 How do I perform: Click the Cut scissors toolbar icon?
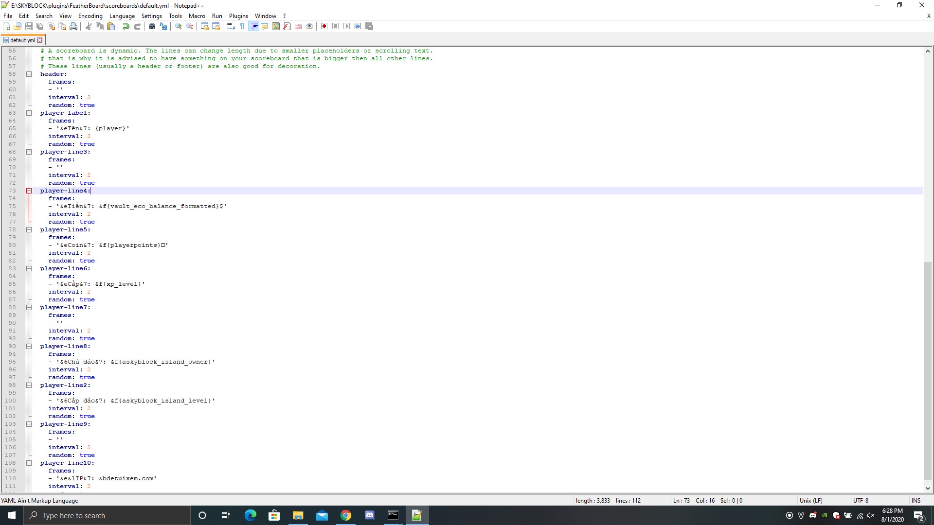89,26
